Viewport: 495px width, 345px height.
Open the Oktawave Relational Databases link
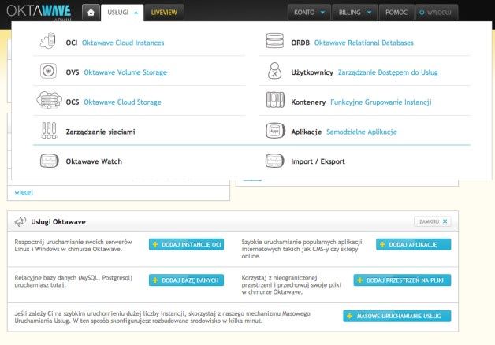click(363, 43)
